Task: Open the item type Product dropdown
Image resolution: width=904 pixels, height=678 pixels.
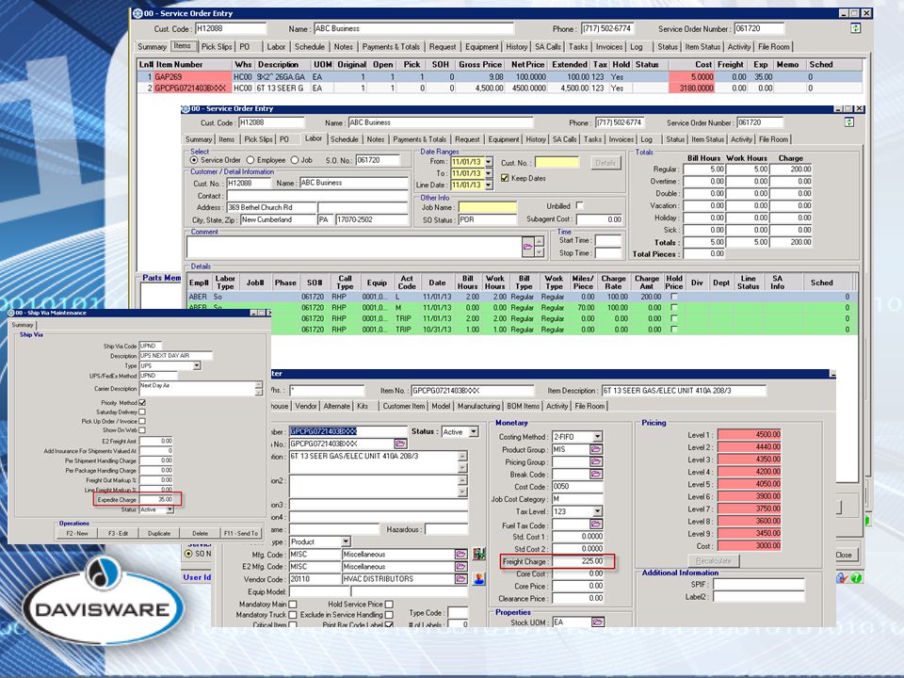Action: [346, 542]
